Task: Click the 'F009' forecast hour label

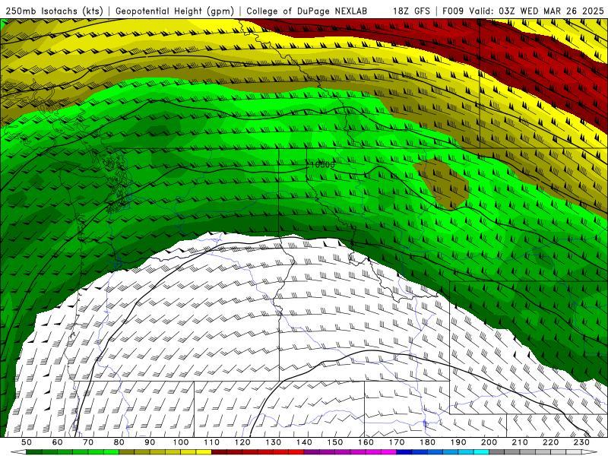Action: coord(454,11)
